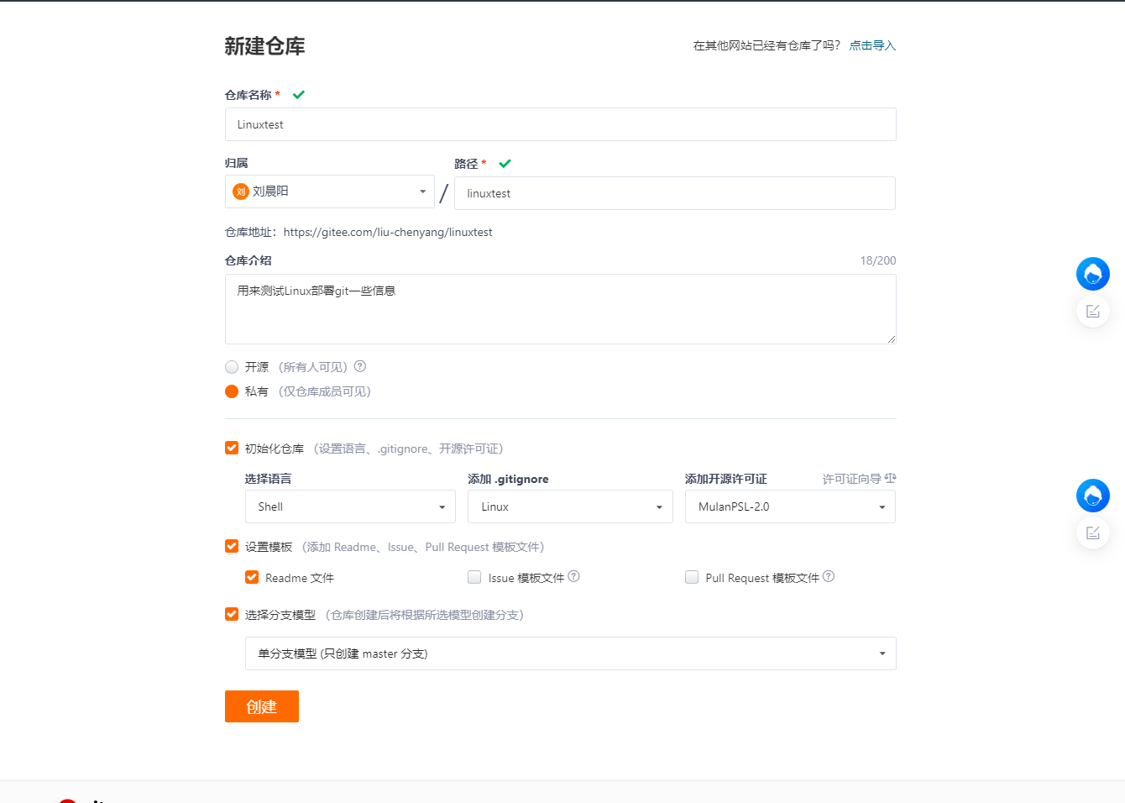The width and height of the screenshot is (1125, 803).
Task: Check the Issue 模板文件 checkbox
Action: coord(474,577)
